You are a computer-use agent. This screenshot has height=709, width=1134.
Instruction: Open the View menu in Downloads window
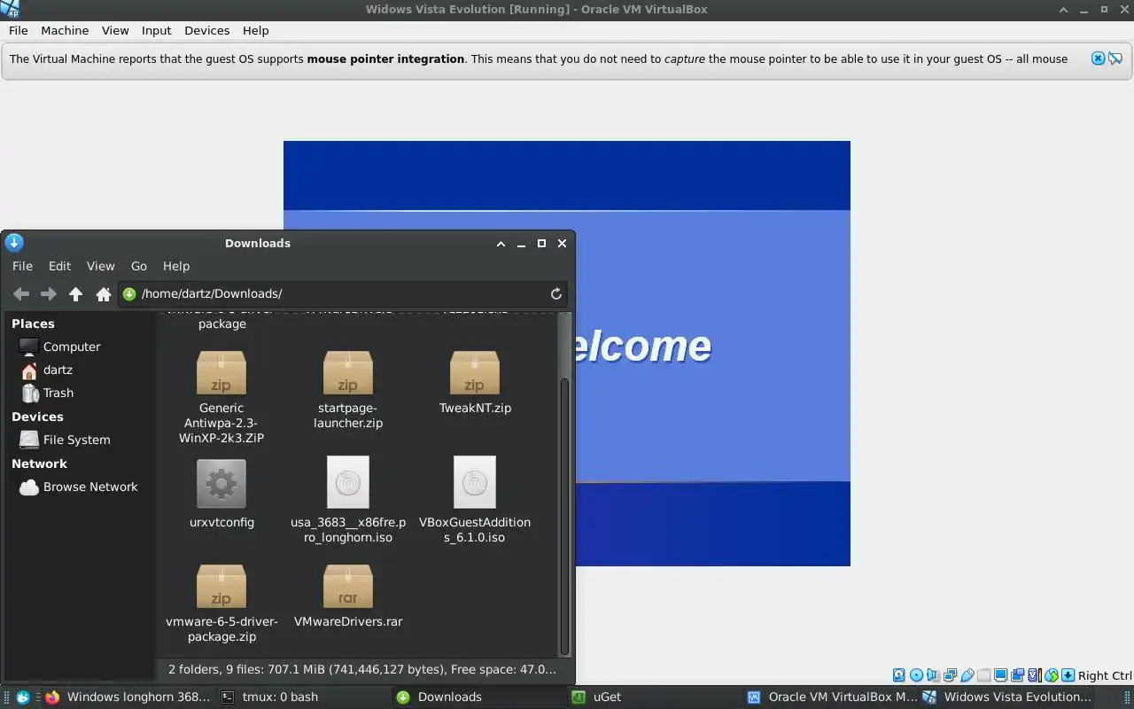tap(100, 266)
